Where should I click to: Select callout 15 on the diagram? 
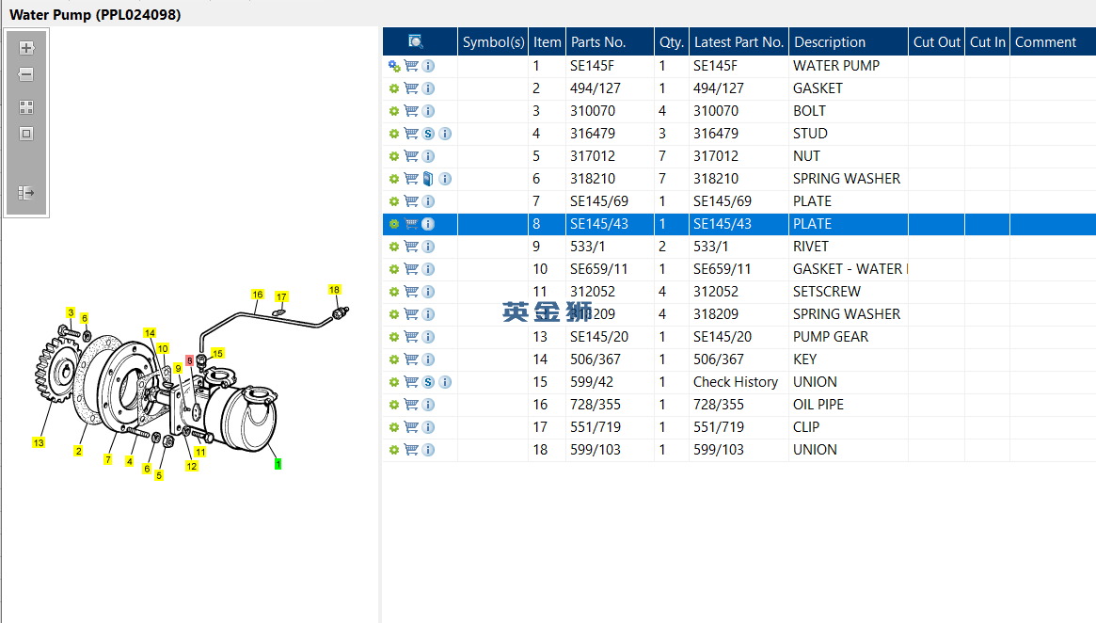click(217, 353)
